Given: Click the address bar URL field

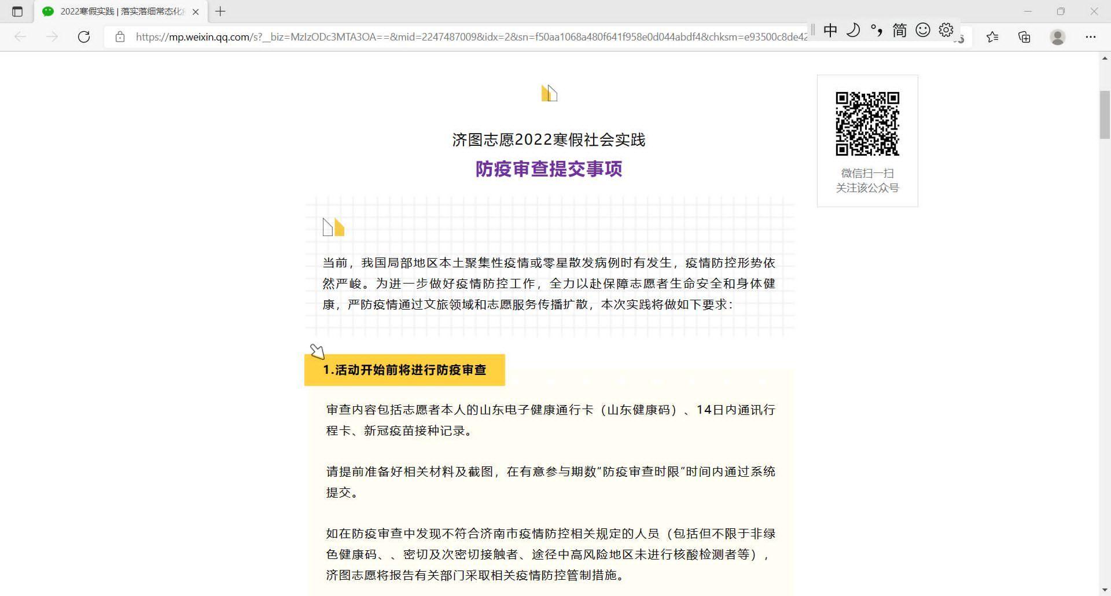Looking at the screenshot, I should pos(463,37).
